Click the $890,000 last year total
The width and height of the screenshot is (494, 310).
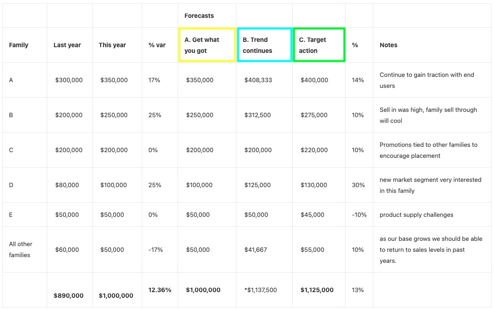(x=68, y=296)
